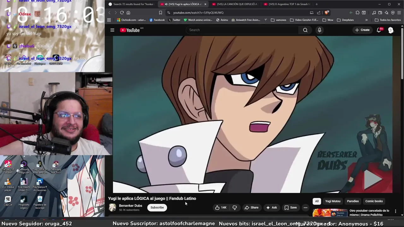This screenshot has height=227, width=404.
Task: Open the Deepfakes bookmarks folder
Action: tap(345, 20)
